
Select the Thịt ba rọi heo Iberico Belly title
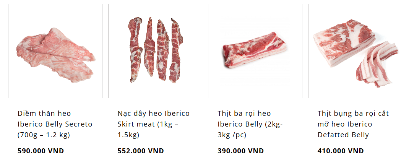point(250,124)
